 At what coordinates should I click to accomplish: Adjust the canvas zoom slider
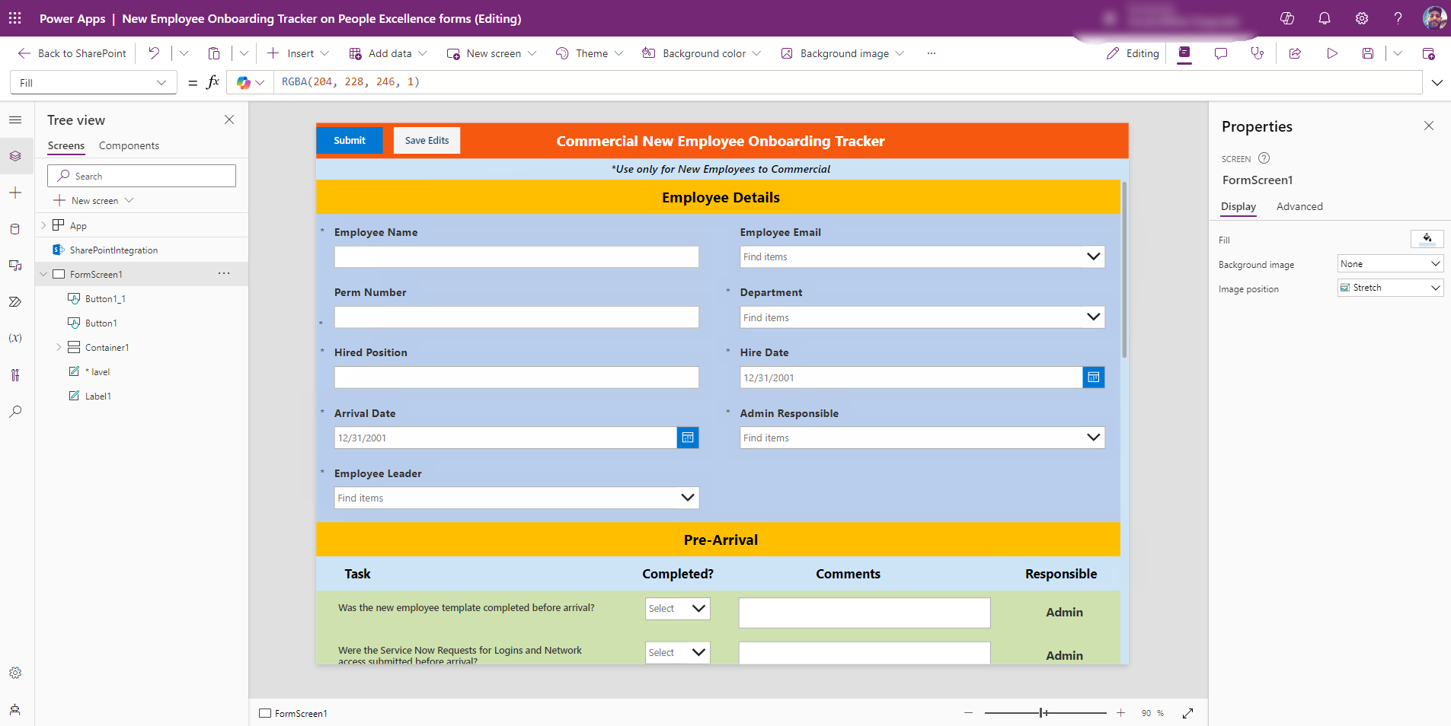click(1045, 713)
